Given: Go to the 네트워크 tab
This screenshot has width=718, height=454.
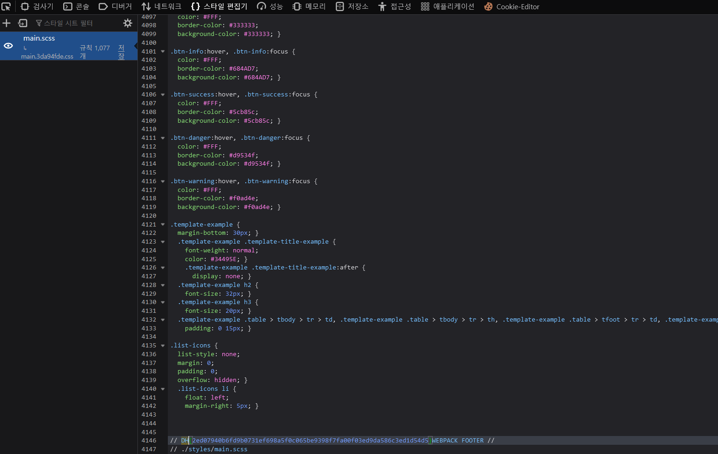Looking at the screenshot, I should tap(161, 6).
